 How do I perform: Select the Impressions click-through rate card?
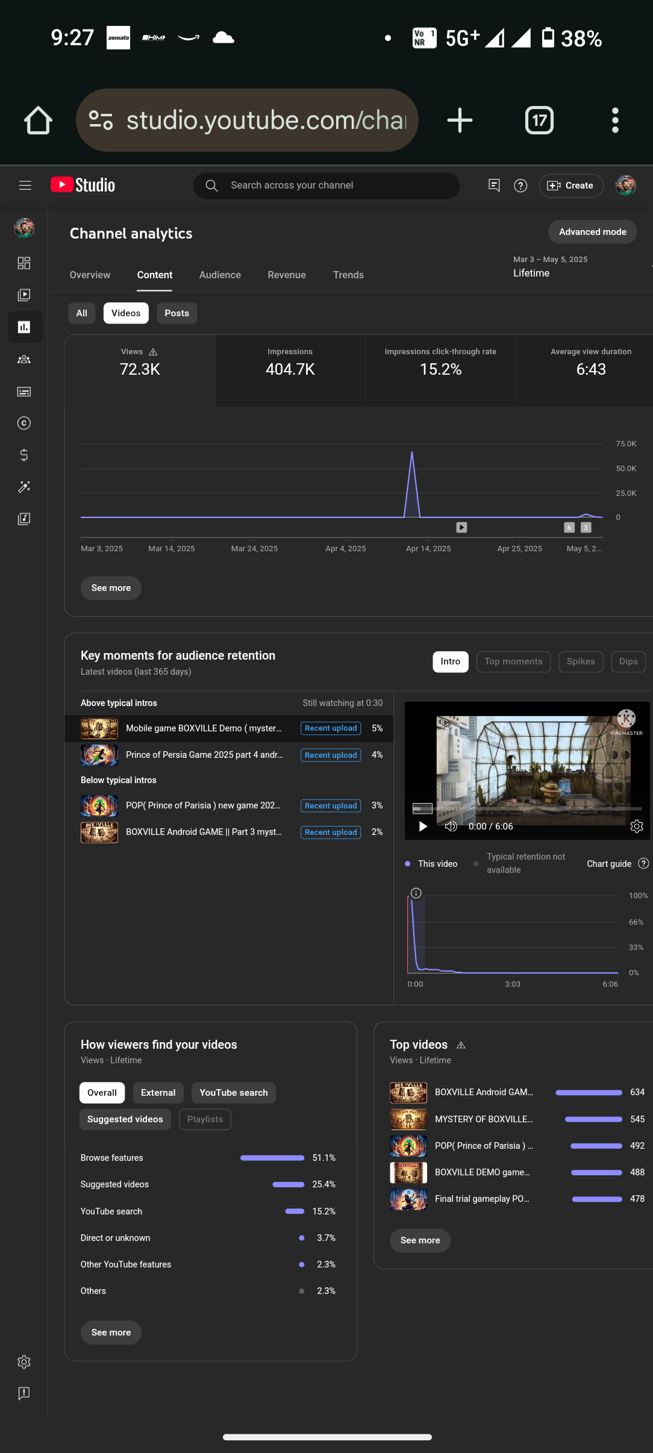[x=441, y=370]
